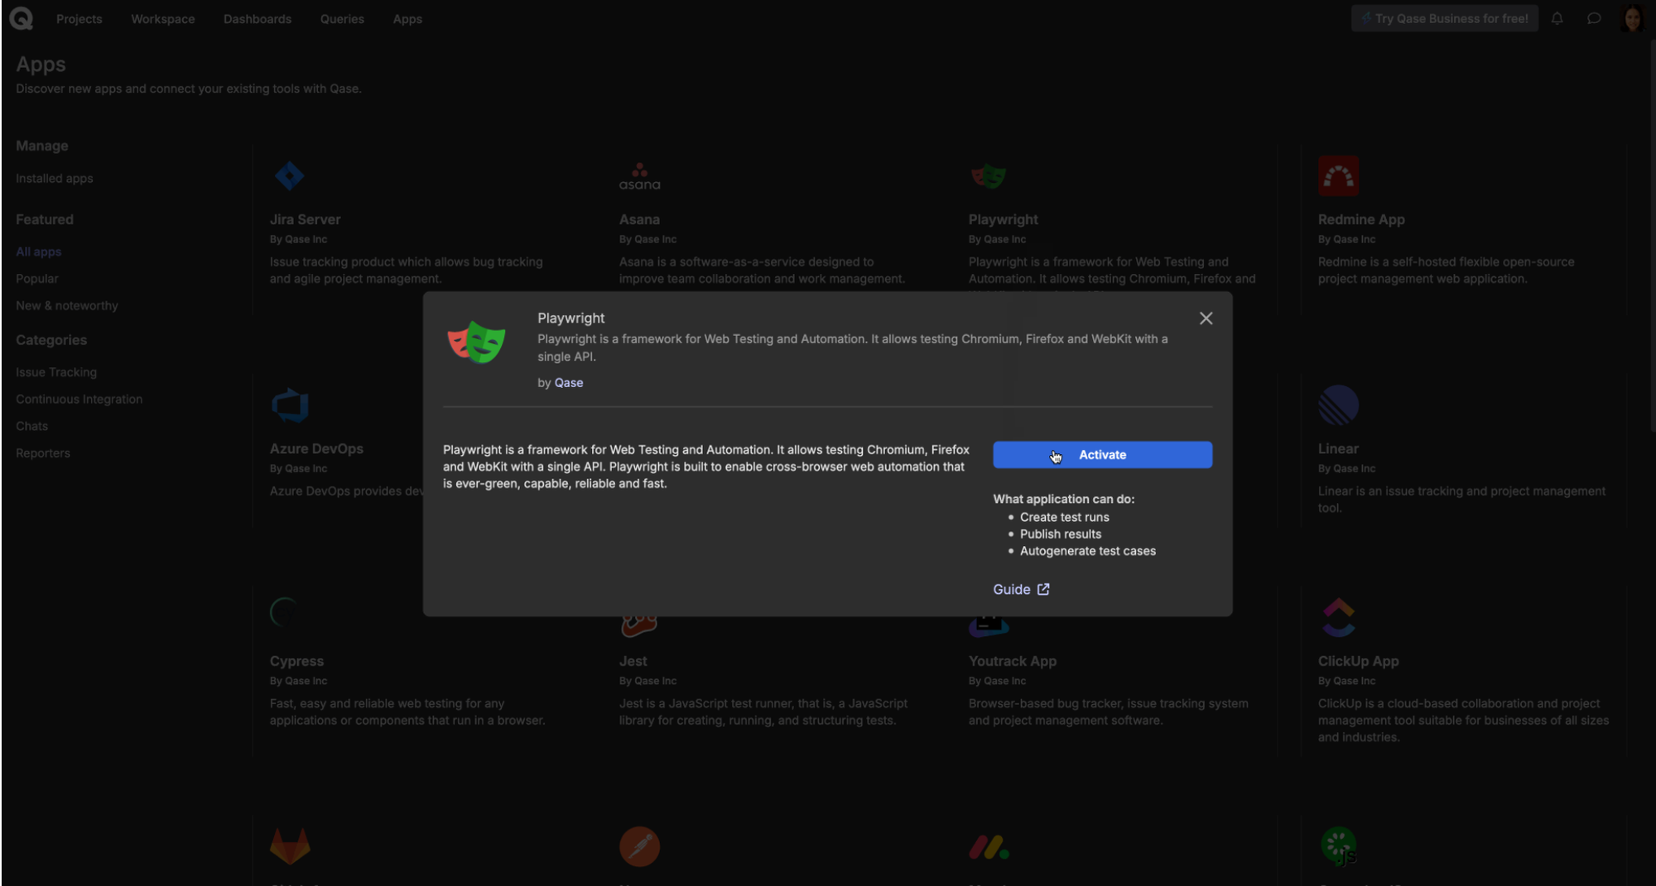Activate the Playwright app
Image resolution: width=1656 pixels, height=886 pixels.
[x=1102, y=455]
